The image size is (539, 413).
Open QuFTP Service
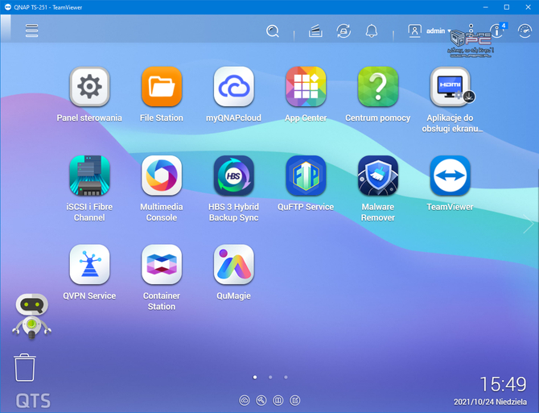(306, 176)
